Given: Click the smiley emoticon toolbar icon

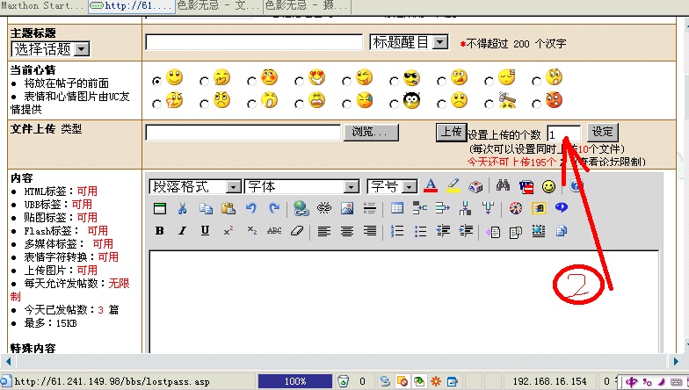Looking at the screenshot, I should coord(548,186).
